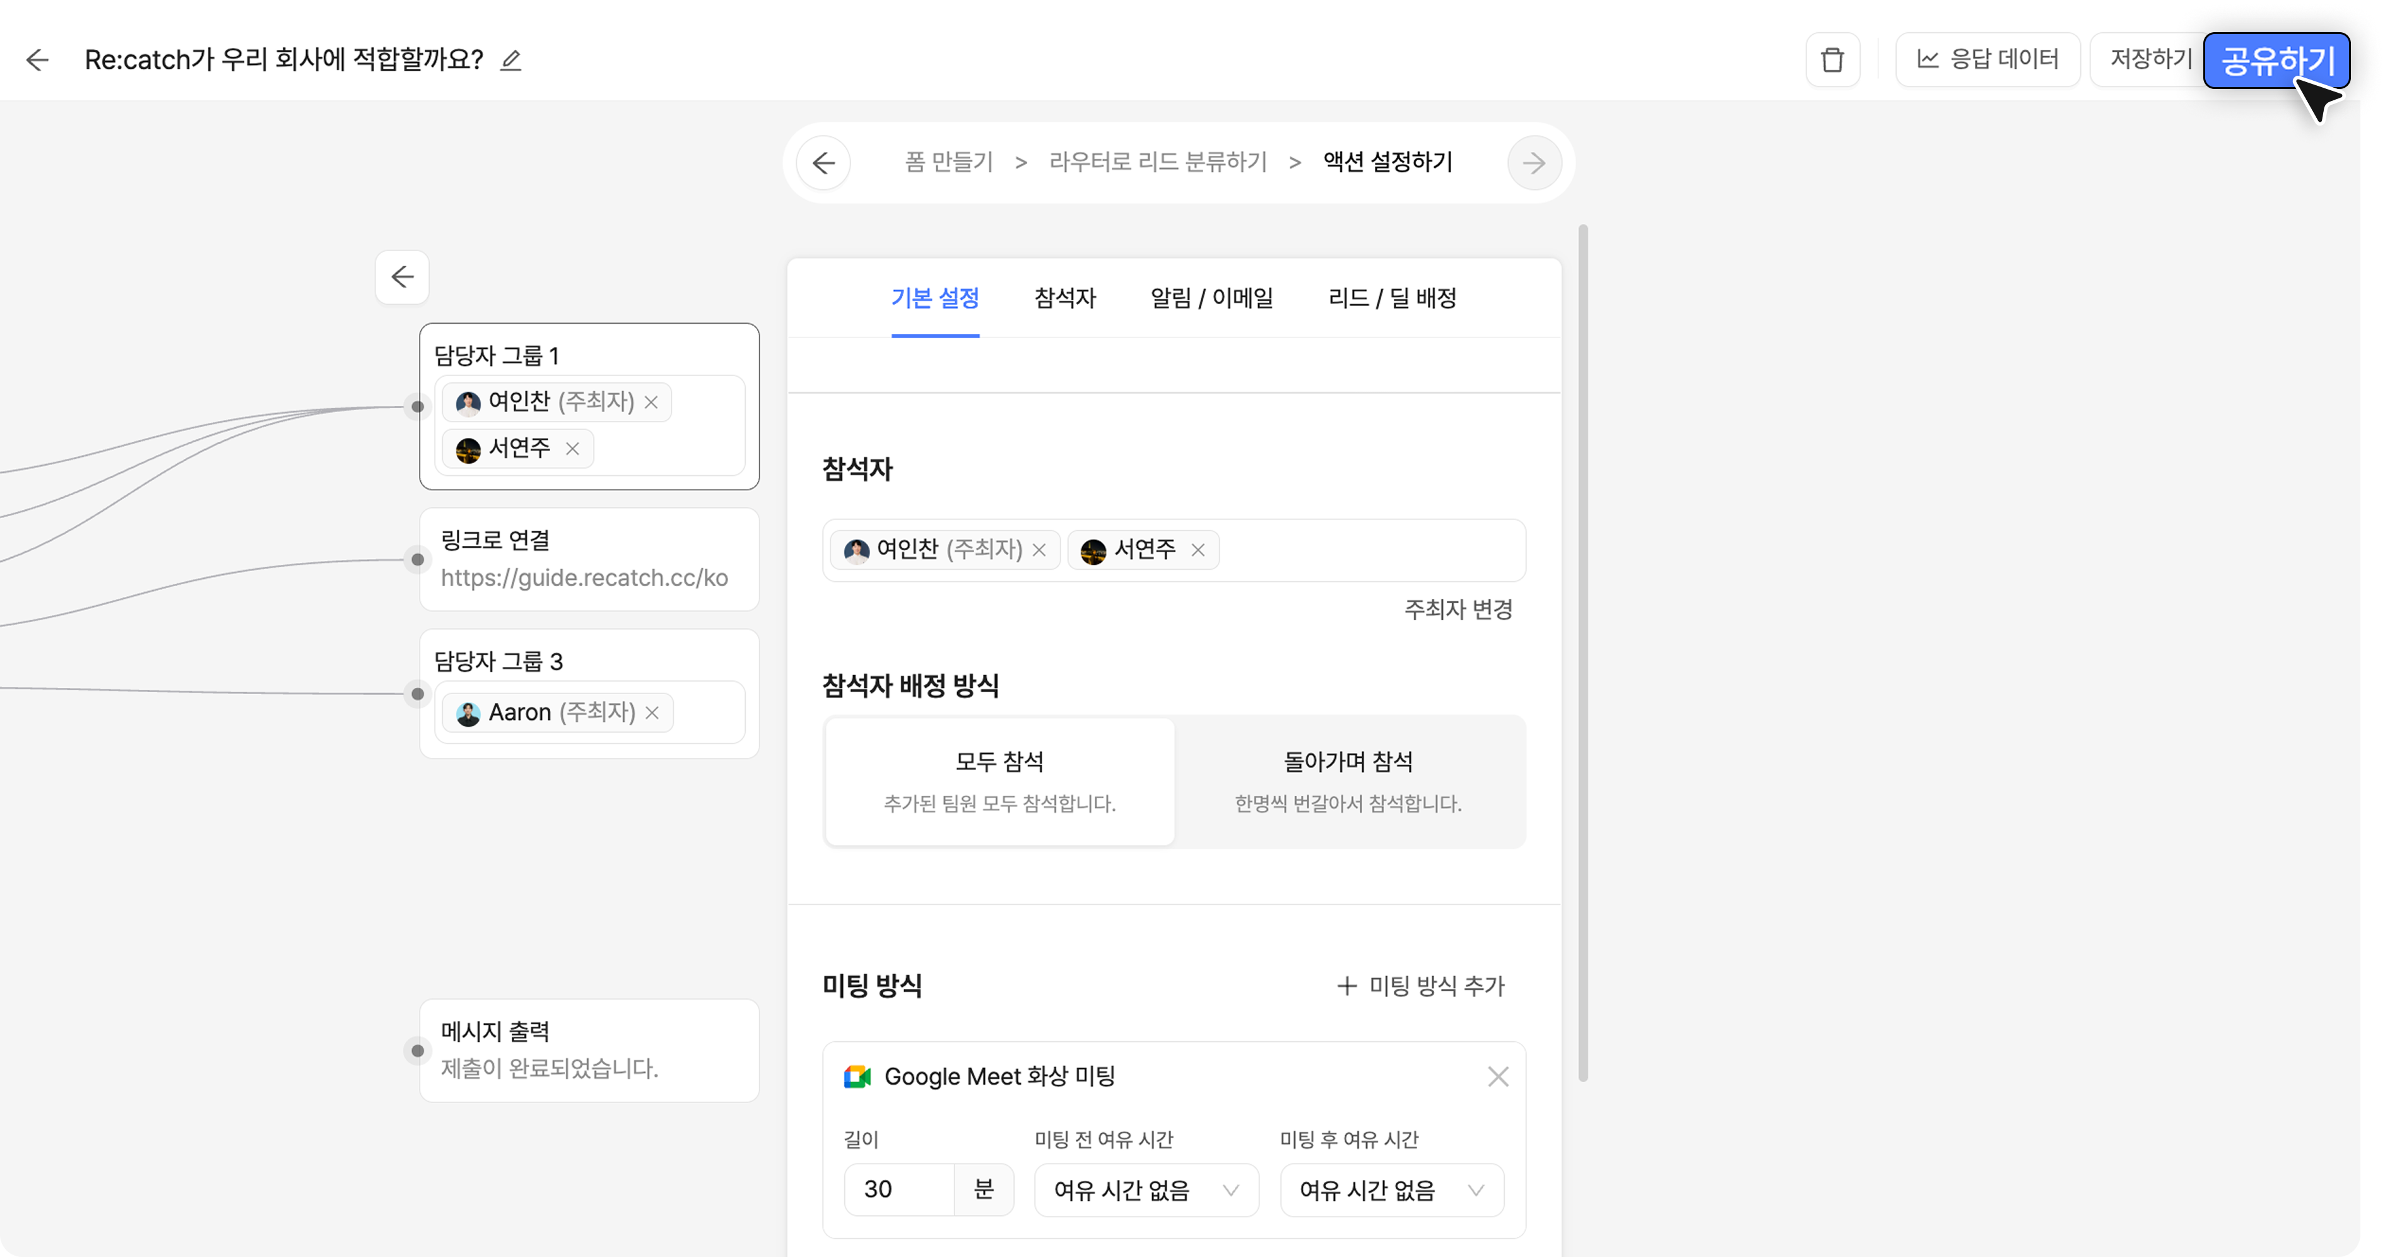The width and height of the screenshot is (2385, 1257).
Task: Remove 여인찬 from the 참석자 field
Action: 1040,551
